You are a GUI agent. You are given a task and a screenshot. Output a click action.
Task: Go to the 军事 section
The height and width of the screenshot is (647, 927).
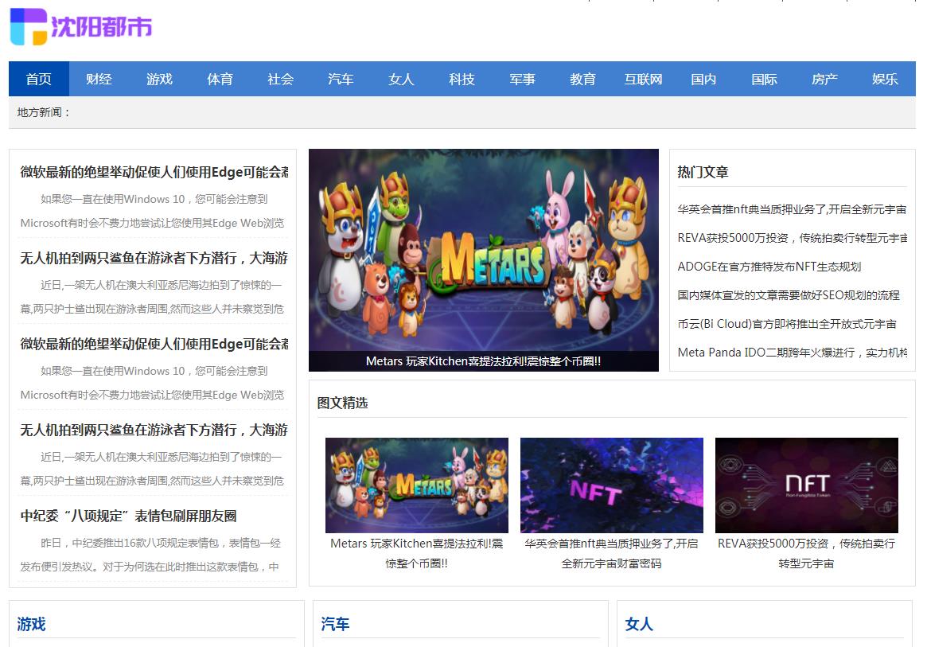pyautogui.click(x=522, y=79)
